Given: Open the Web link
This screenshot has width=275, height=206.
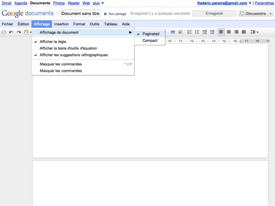Looking at the screenshot, I should pos(86,3).
